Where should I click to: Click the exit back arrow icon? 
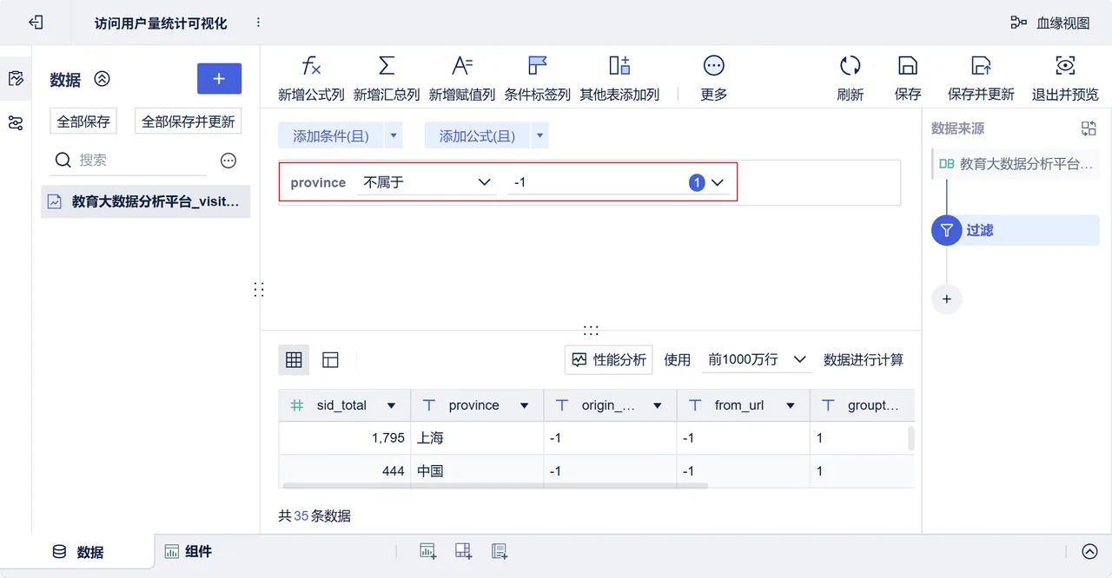point(36,23)
